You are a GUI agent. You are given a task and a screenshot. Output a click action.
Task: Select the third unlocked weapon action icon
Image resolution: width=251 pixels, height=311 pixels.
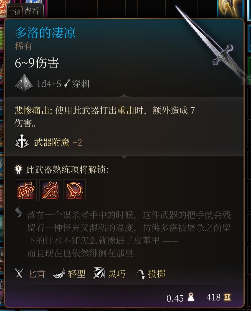tap(74, 190)
